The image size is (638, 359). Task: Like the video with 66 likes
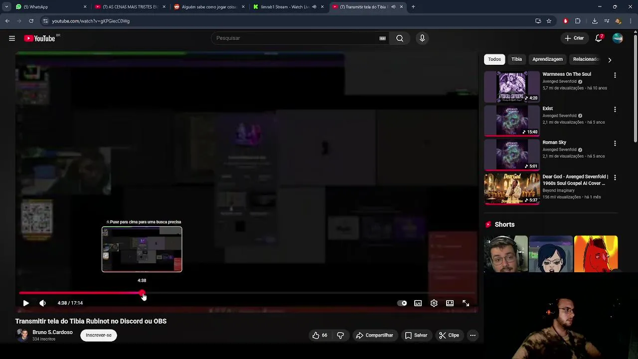[x=320, y=336]
